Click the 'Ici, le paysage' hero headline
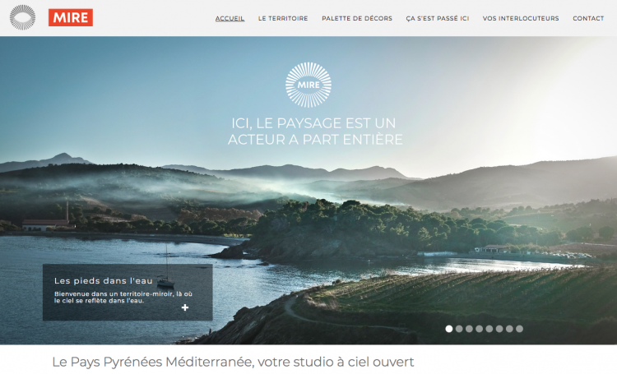 tap(315, 132)
